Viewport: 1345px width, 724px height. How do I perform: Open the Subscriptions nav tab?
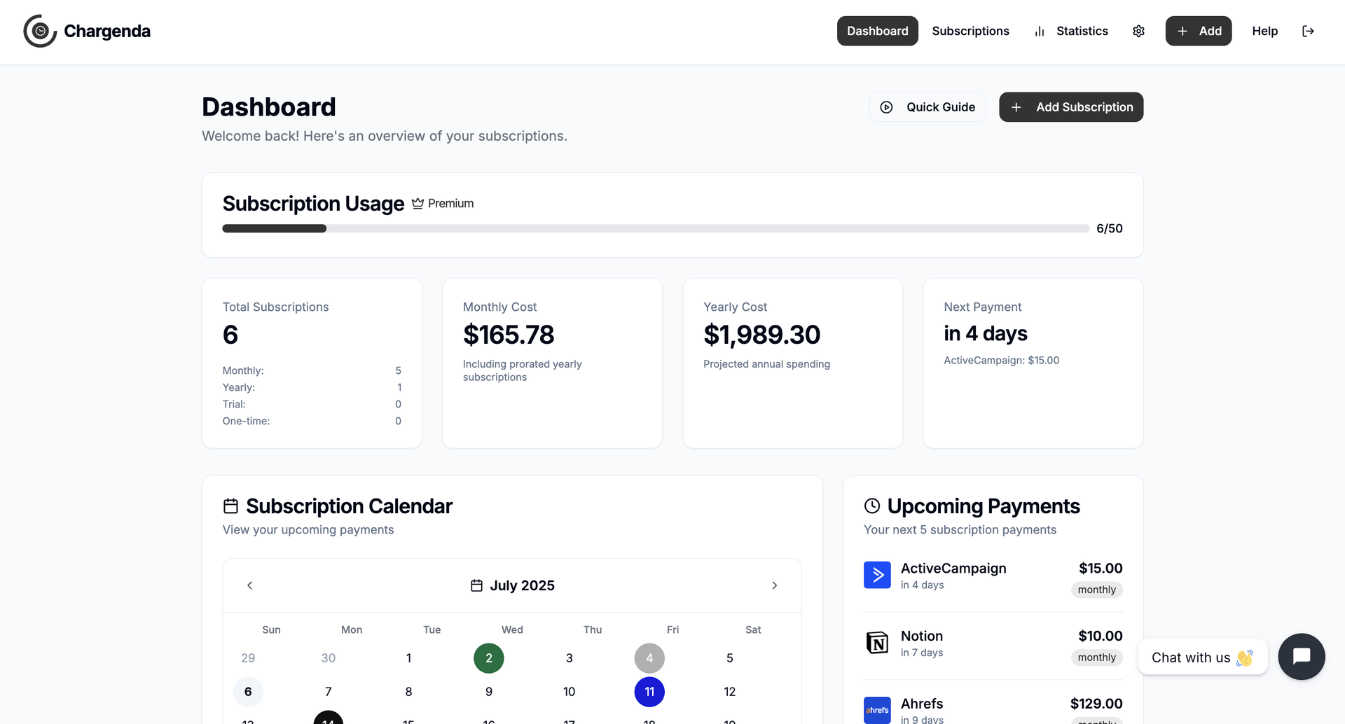click(970, 31)
